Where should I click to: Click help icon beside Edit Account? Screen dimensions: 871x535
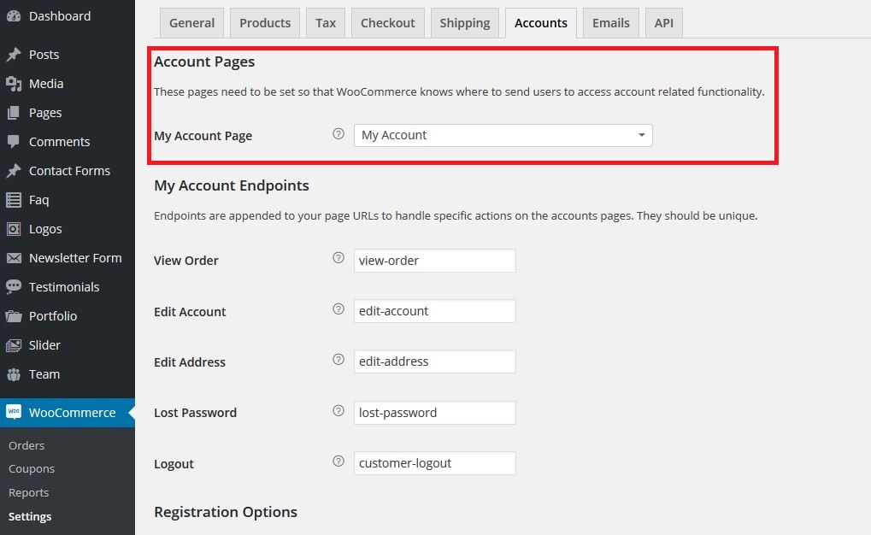(x=338, y=309)
